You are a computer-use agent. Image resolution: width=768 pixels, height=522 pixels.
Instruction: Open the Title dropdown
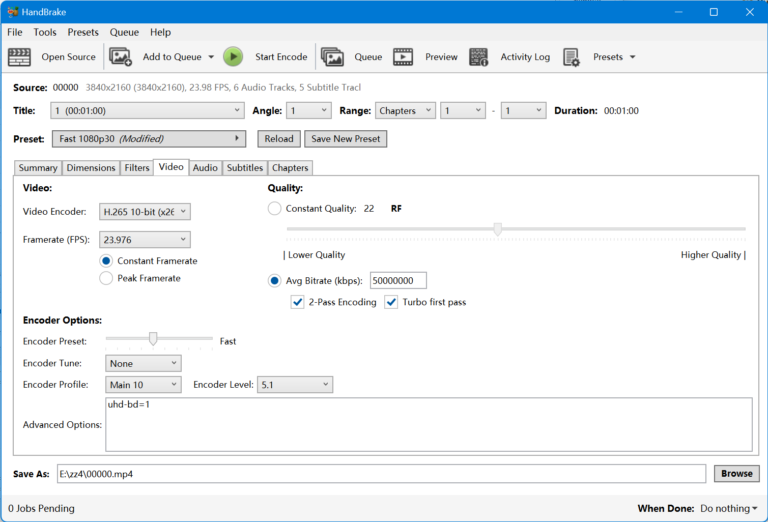pos(148,110)
